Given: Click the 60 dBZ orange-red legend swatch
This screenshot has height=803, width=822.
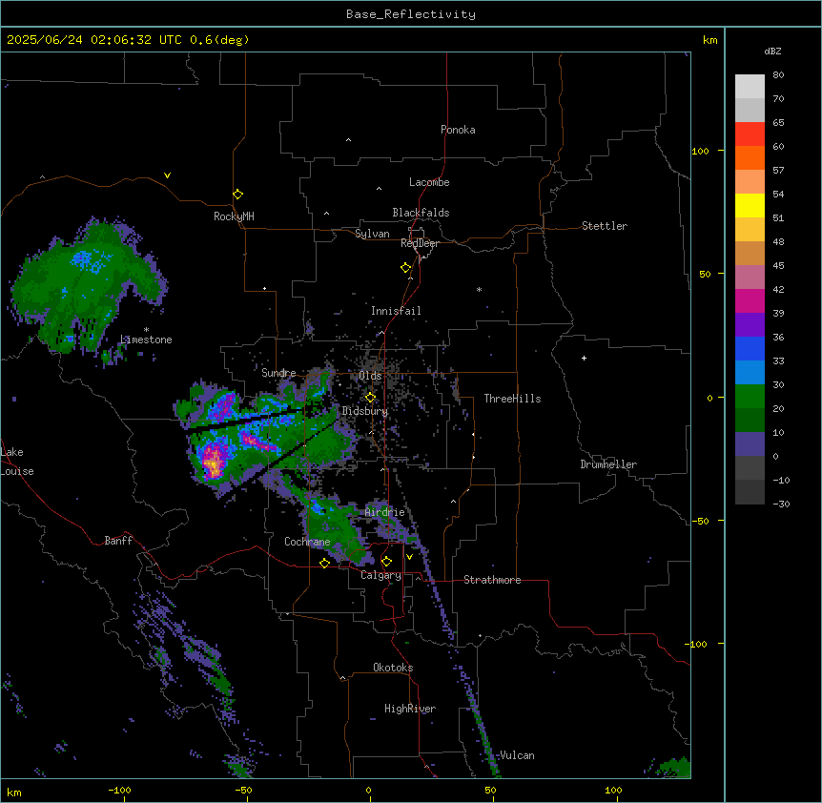Looking at the screenshot, I should coord(750,157).
